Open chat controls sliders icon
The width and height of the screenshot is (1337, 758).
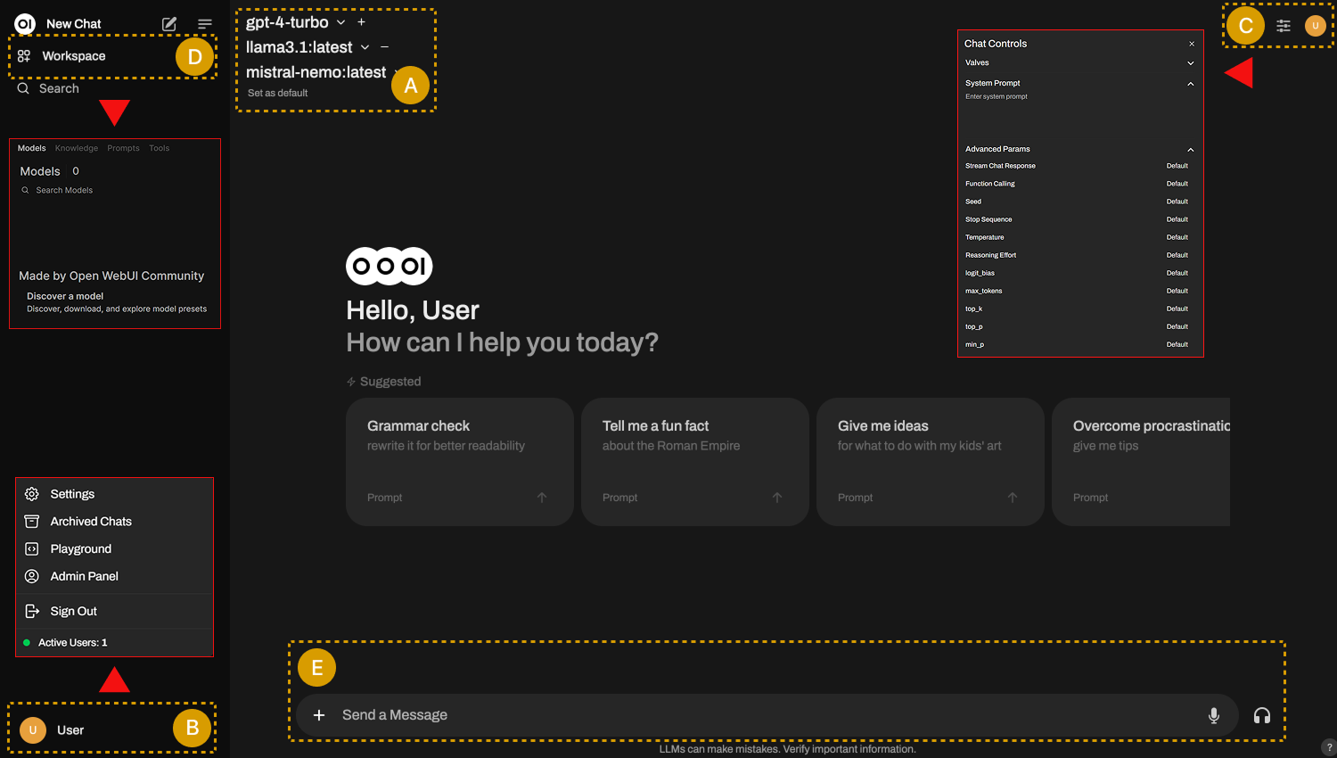(x=1284, y=26)
